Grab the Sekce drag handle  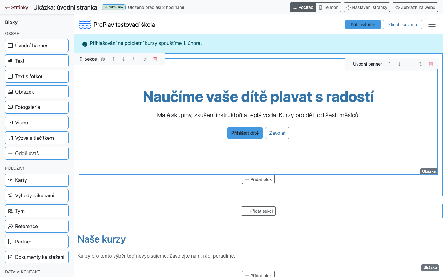81,59
